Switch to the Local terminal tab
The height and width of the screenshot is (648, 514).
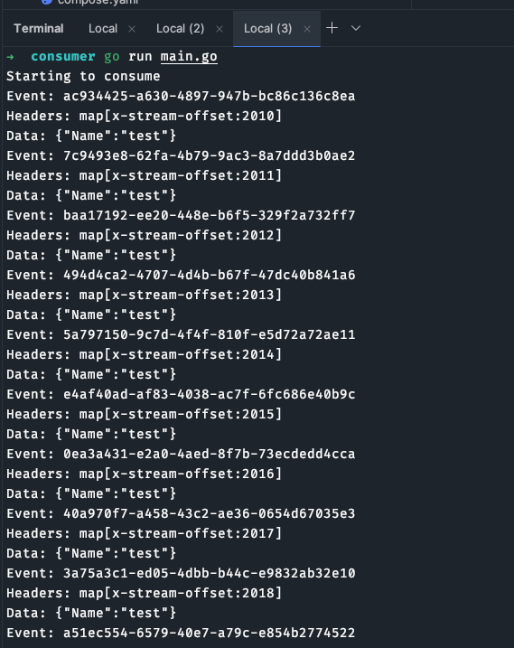[x=103, y=29]
